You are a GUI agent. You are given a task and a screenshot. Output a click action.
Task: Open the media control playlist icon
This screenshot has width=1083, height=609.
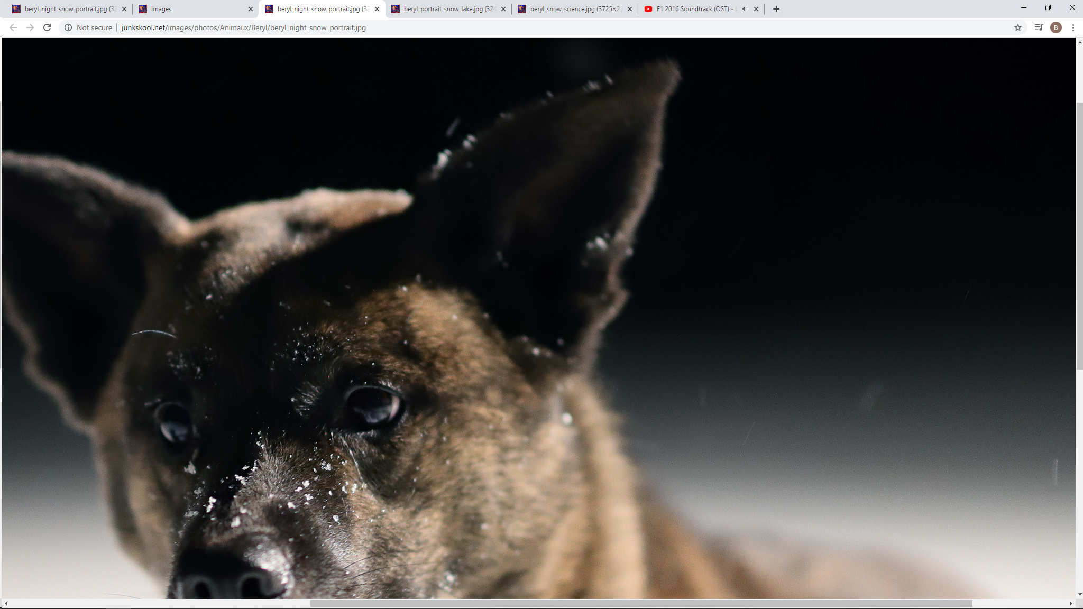coord(1039,27)
